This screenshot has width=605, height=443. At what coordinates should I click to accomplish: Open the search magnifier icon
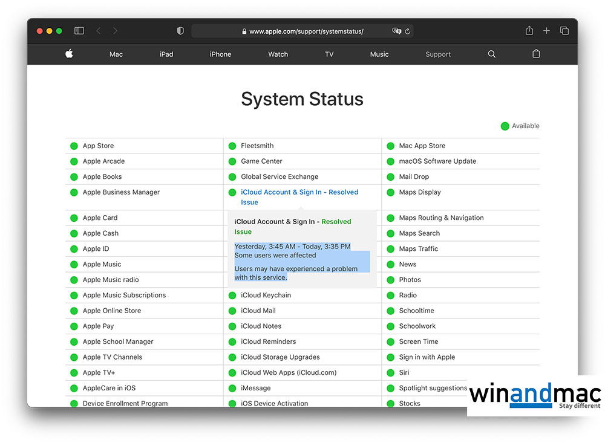492,54
